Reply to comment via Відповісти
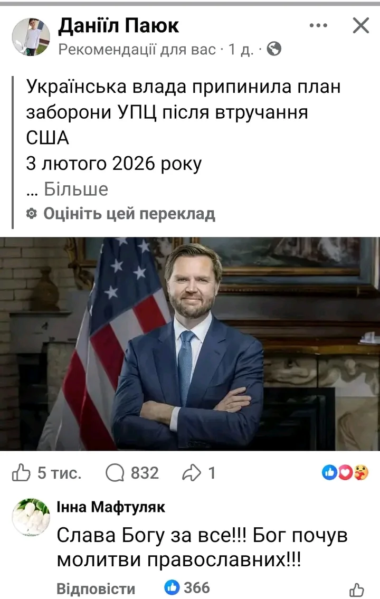This screenshot has height=599, width=380. pyautogui.click(x=96, y=588)
